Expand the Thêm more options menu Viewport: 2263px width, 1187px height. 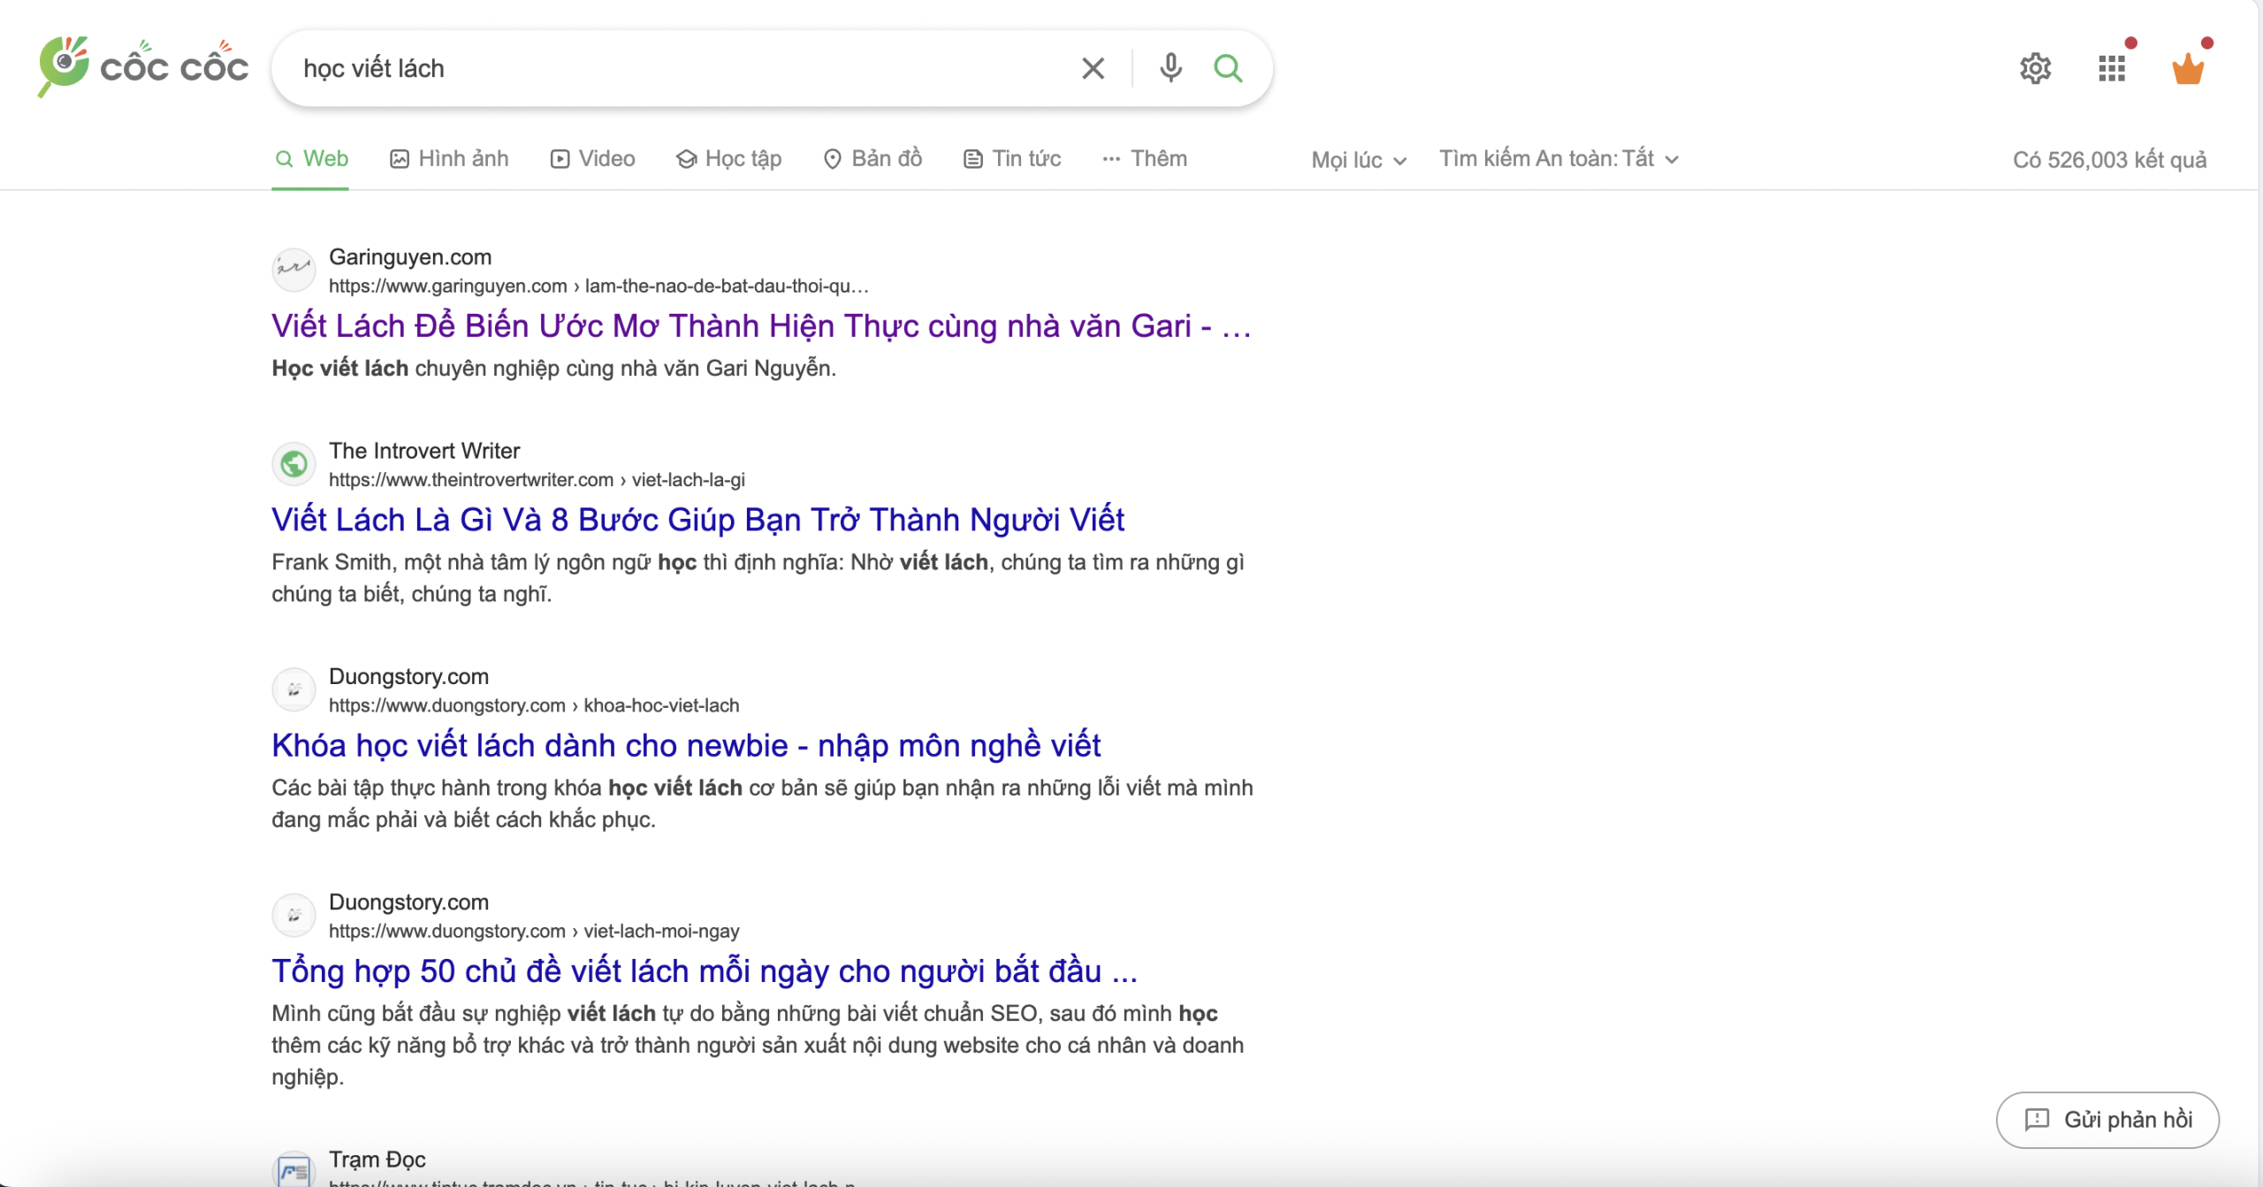(1145, 159)
